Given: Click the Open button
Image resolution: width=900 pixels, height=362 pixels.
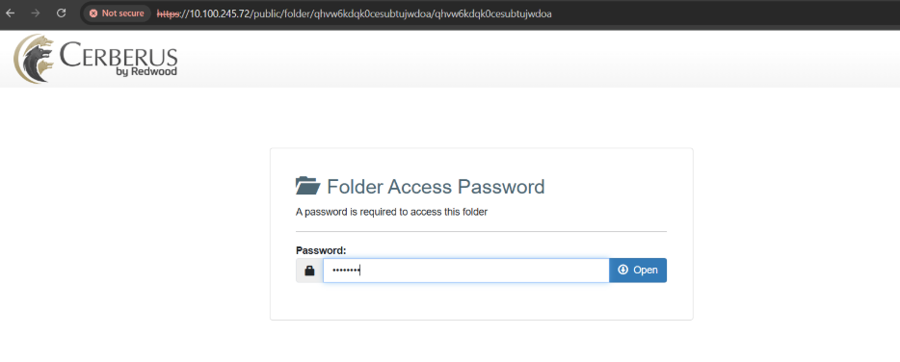Looking at the screenshot, I should pos(638,271).
